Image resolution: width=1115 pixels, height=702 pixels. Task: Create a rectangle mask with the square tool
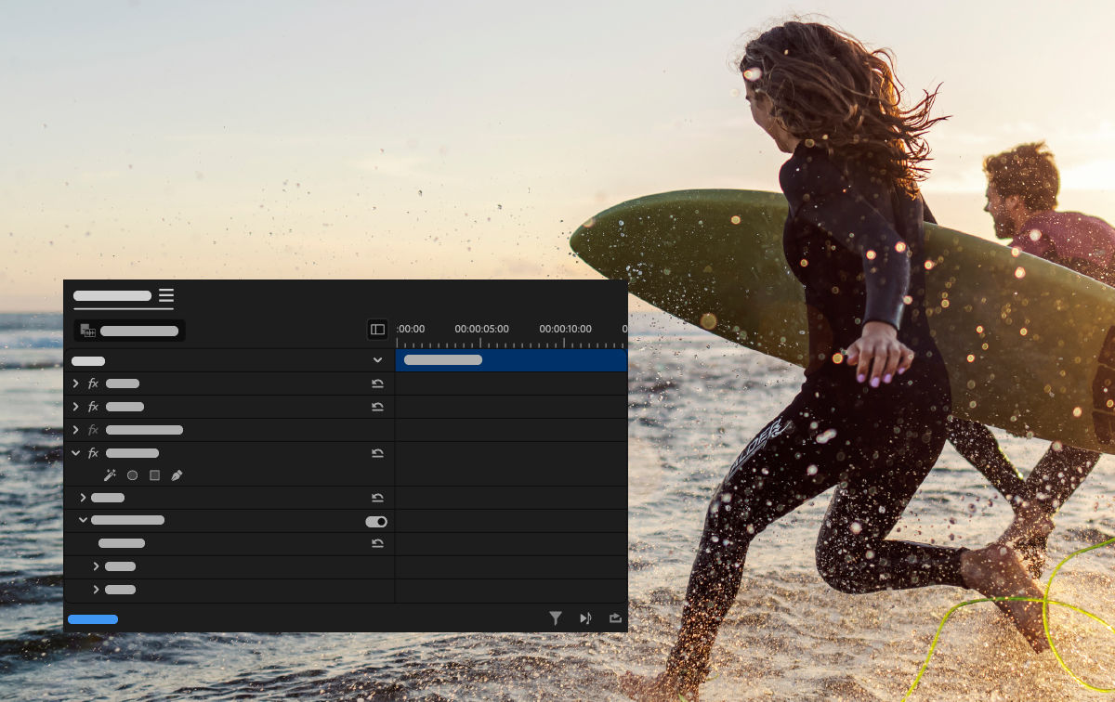154,475
